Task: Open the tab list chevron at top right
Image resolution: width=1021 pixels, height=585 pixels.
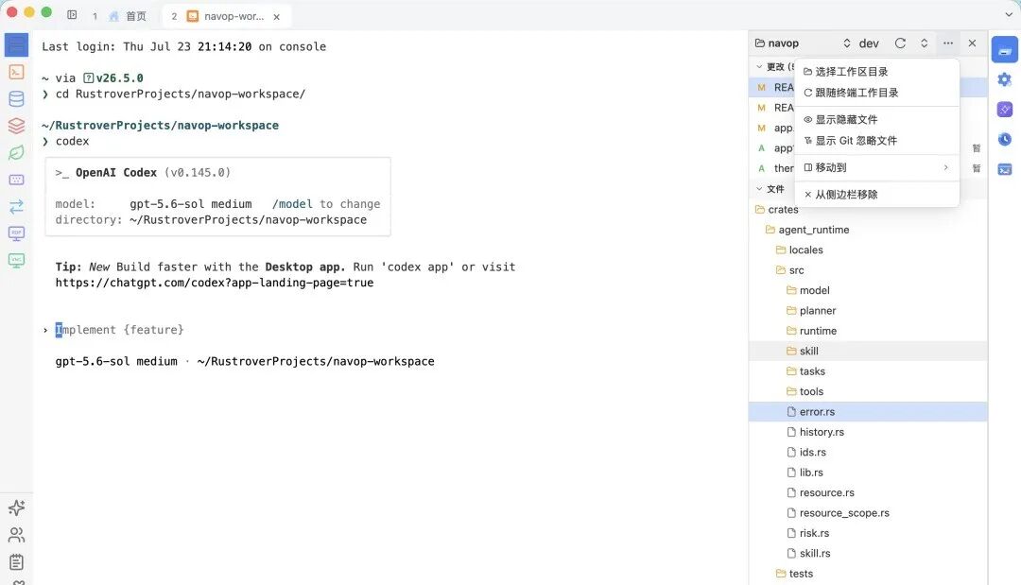Action: point(1009,14)
